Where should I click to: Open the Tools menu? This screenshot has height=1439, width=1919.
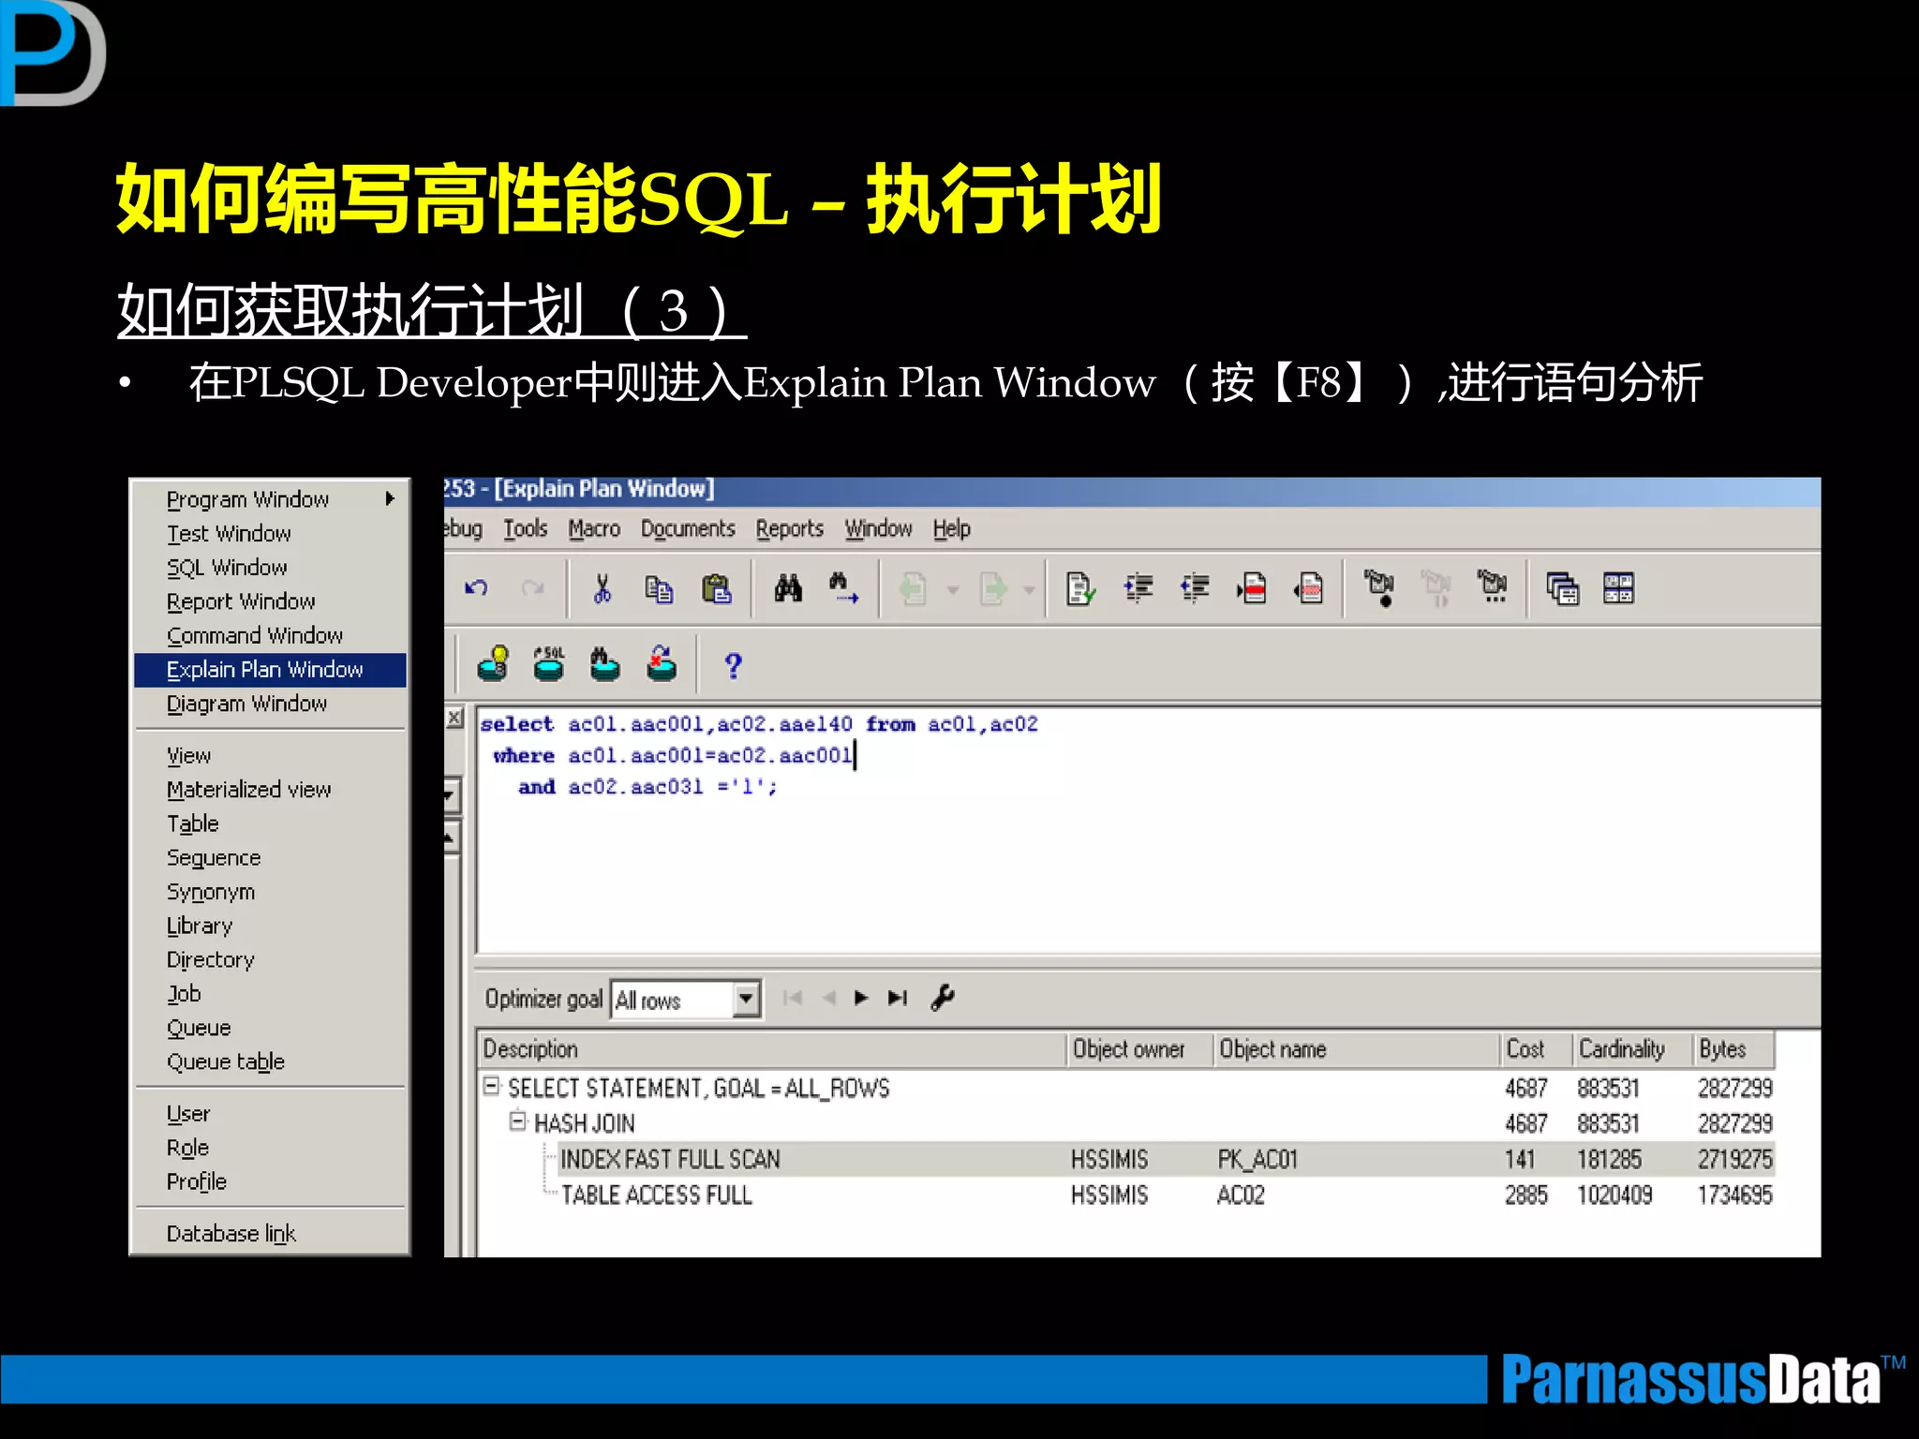point(525,529)
